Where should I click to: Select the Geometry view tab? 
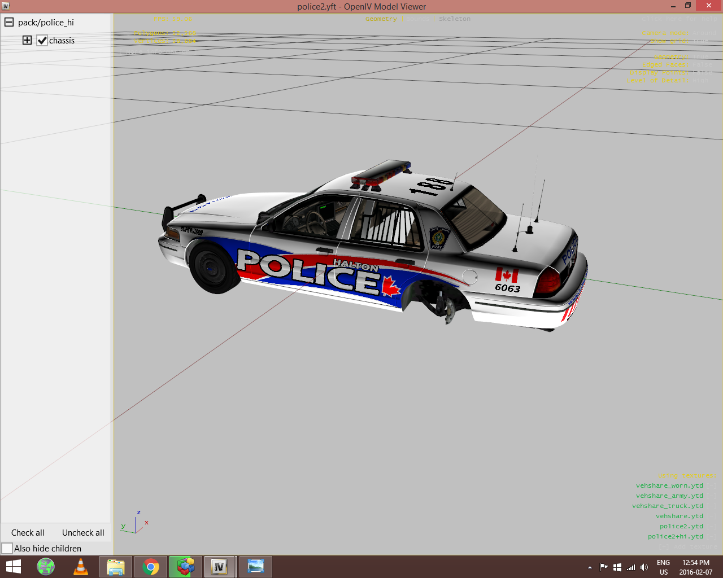(x=381, y=19)
